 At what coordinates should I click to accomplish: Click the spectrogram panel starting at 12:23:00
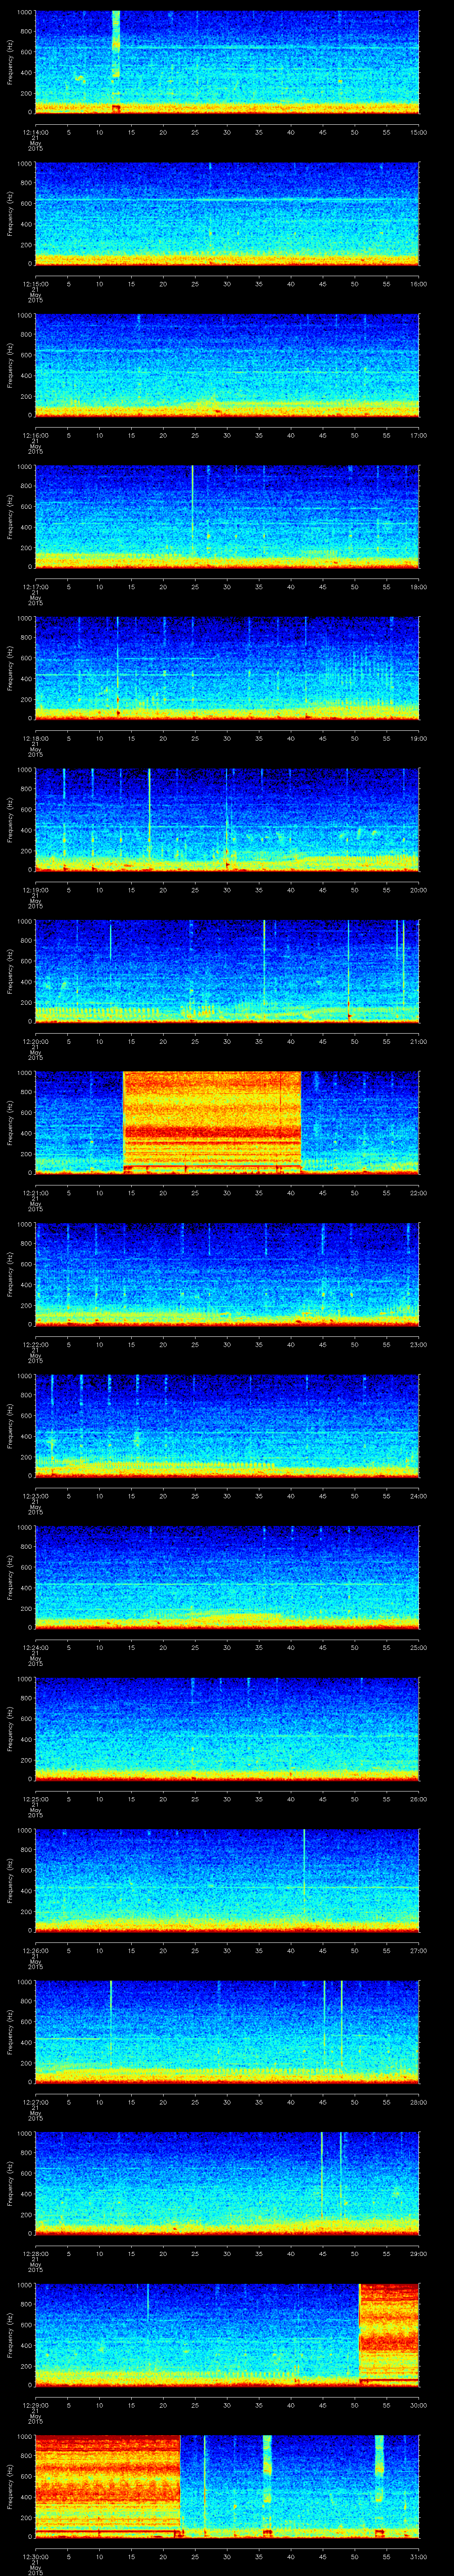coord(227,1425)
